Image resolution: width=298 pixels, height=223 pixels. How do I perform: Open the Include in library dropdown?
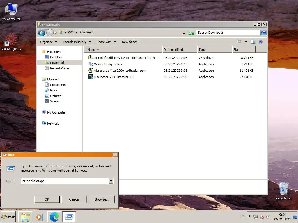tap(77, 42)
